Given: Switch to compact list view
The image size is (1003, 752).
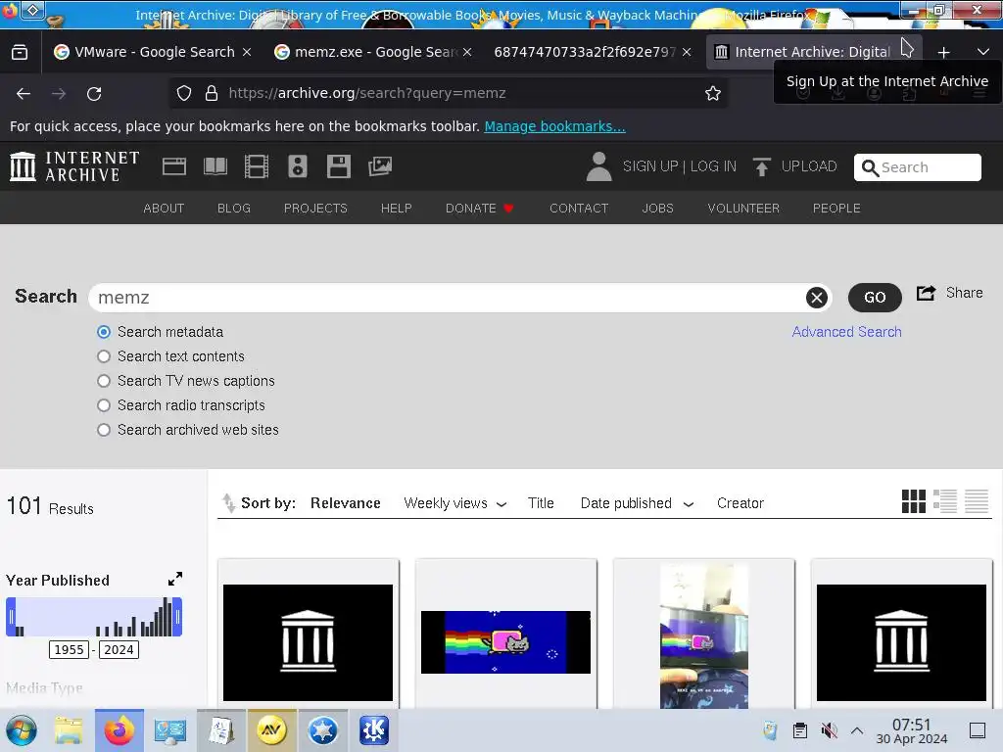Looking at the screenshot, I should [977, 501].
